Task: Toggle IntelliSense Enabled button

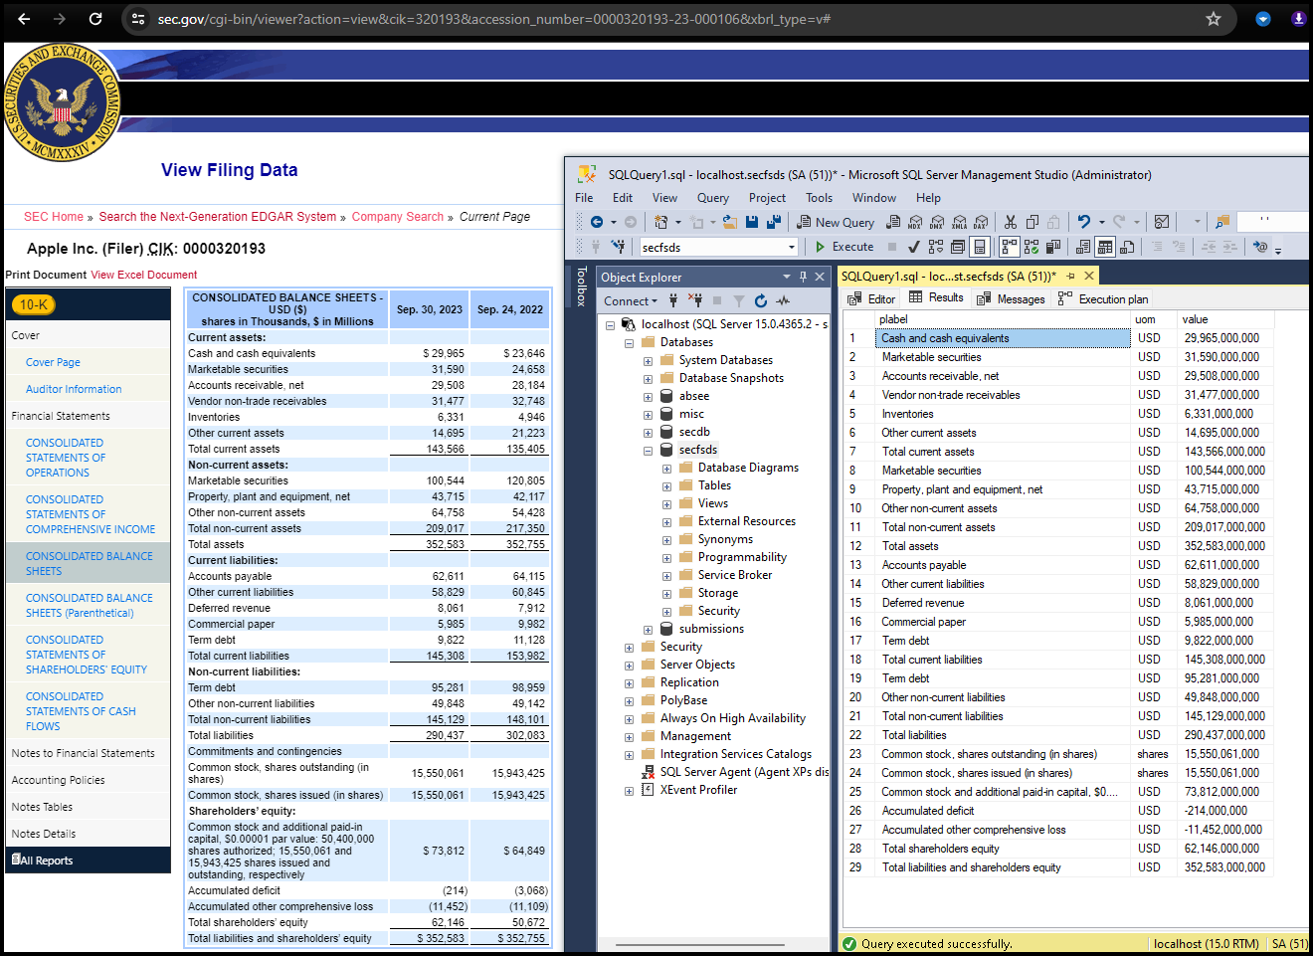Action: tap(980, 247)
